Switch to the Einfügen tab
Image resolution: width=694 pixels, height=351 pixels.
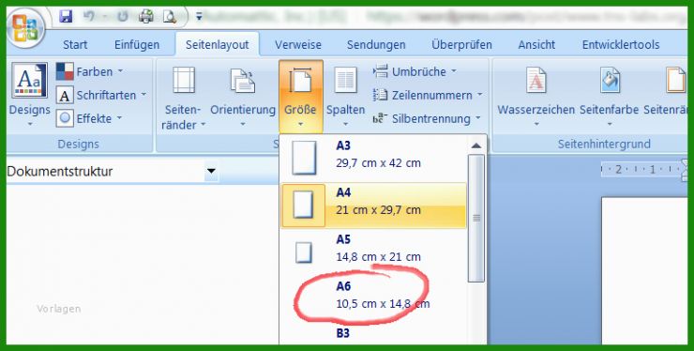(137, 45)
